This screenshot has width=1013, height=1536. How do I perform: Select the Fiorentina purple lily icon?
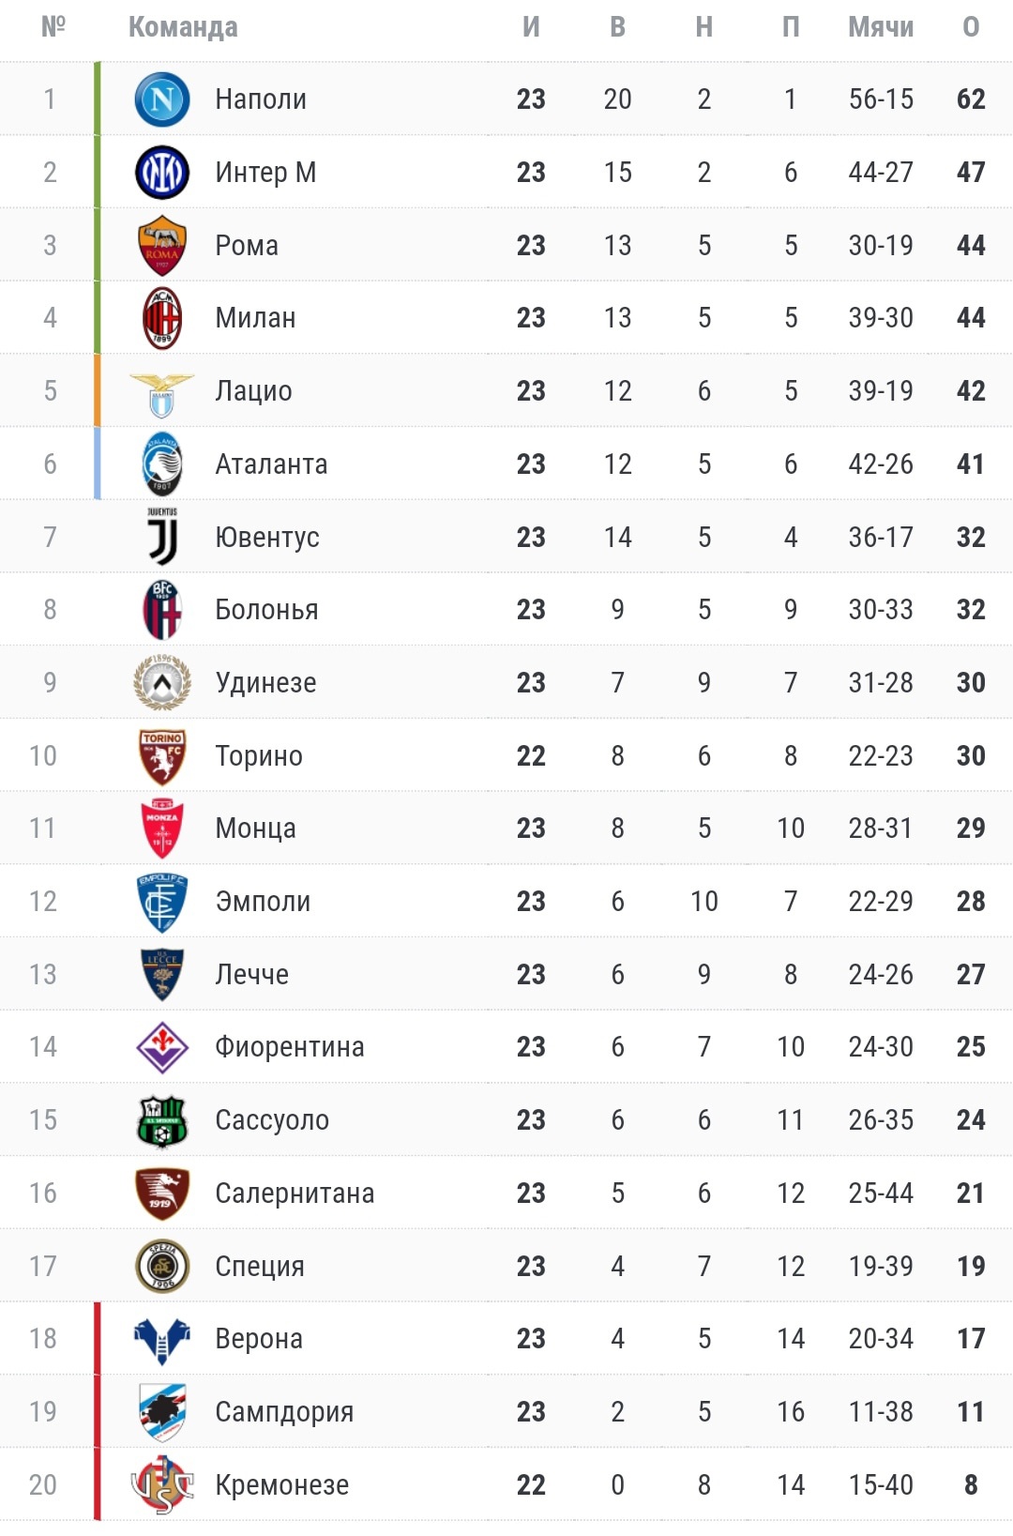click(x=162, y=1047)
